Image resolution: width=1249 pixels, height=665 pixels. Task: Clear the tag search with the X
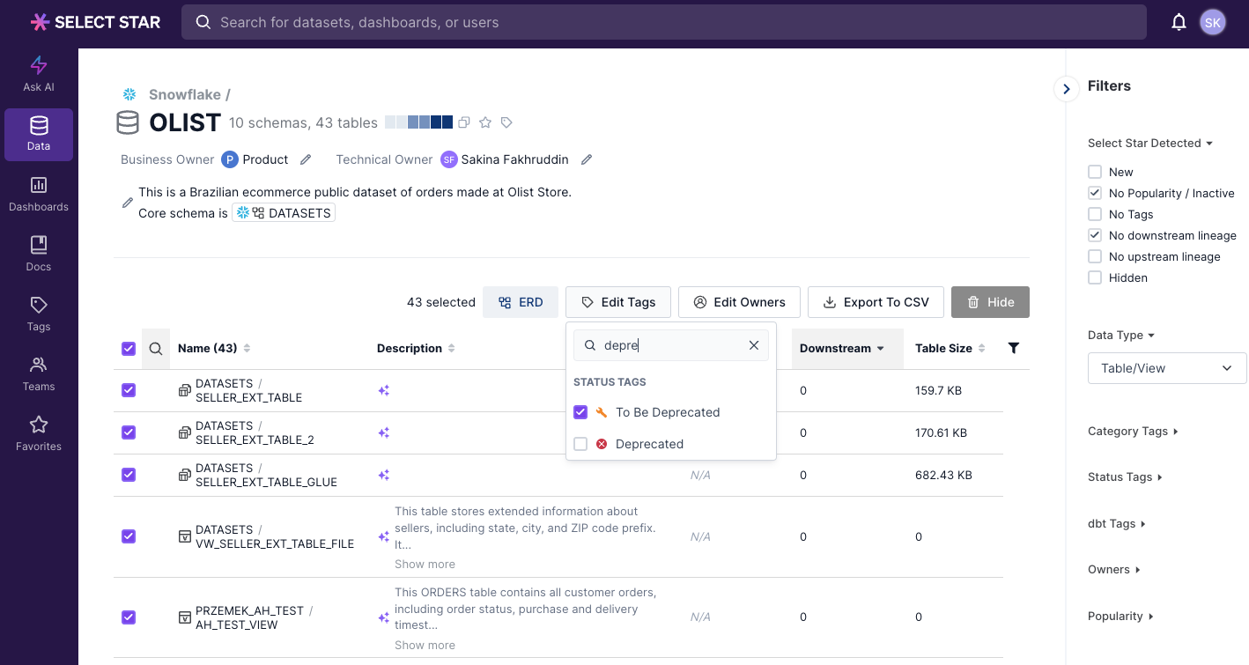(x=754, y=345)
